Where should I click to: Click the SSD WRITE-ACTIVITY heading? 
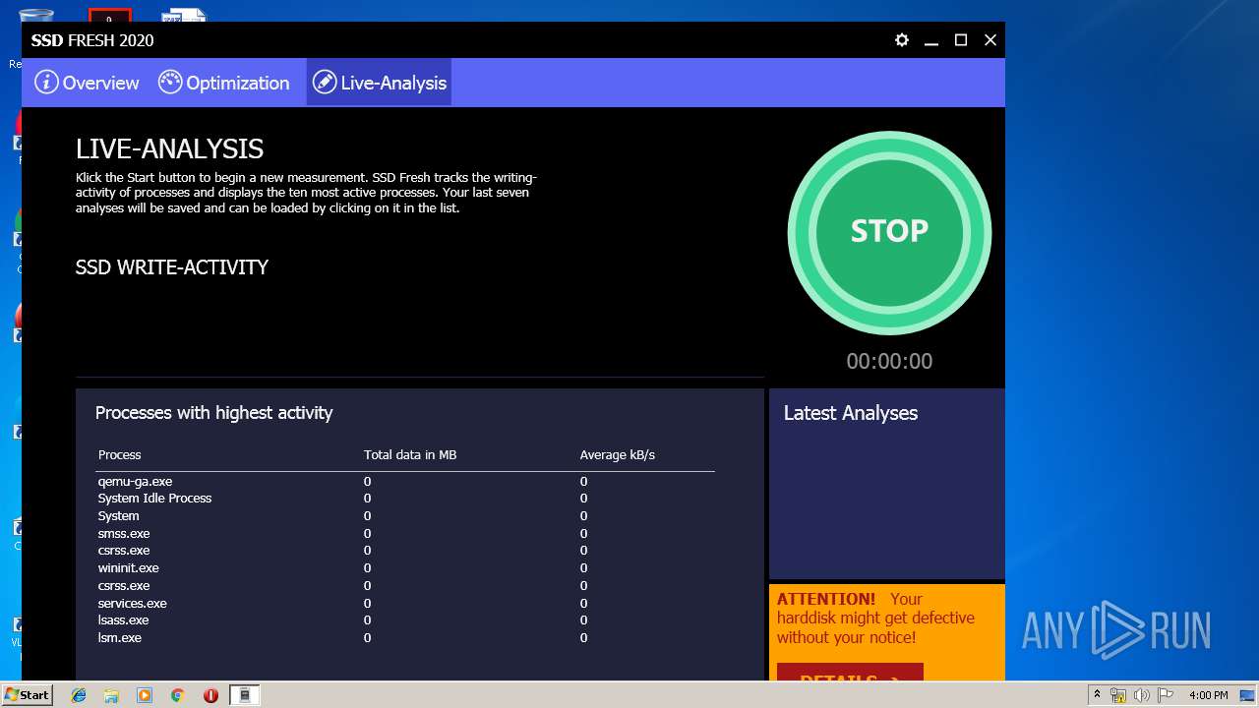172,267
